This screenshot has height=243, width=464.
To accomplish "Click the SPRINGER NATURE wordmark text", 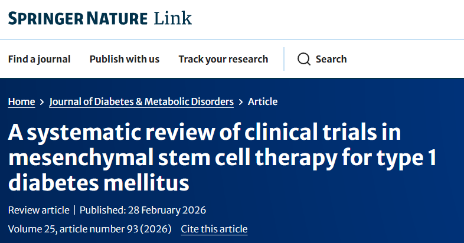I will [78, 19].
